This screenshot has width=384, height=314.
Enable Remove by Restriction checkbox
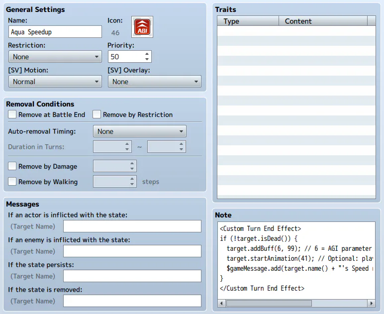click(96, 114)
